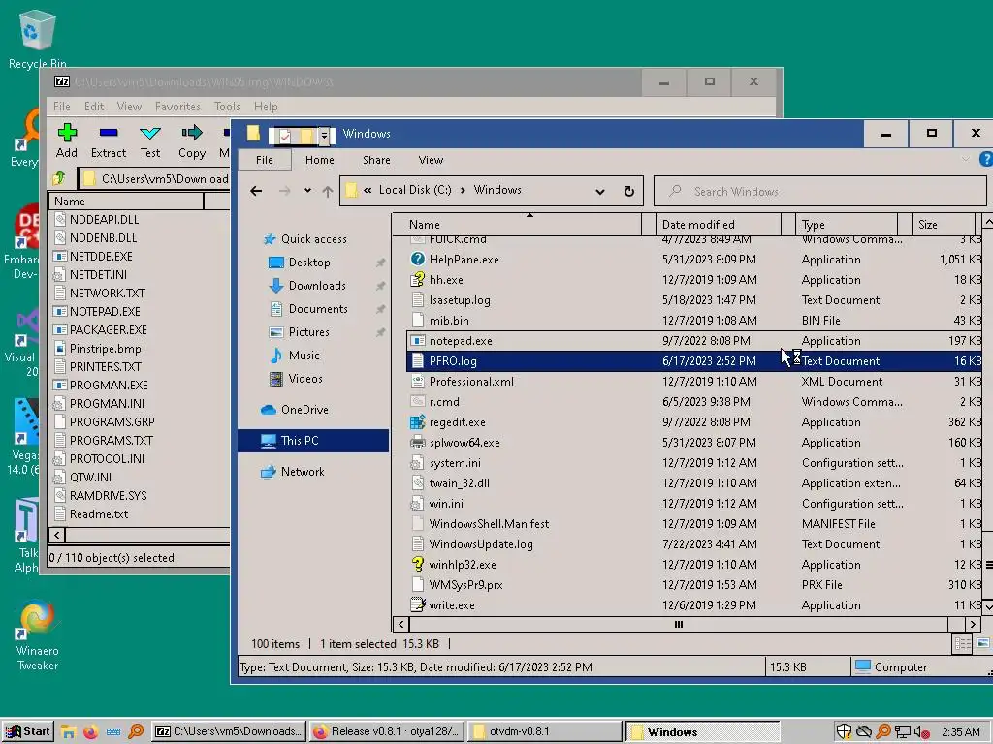Select the regedit.exe icon
This screenshot has height=744, width=993.
[x=417, y=422]
